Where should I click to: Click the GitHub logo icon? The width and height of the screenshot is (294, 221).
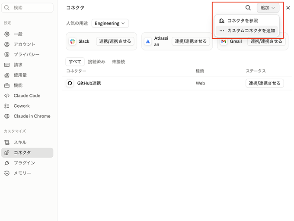[x=70, y=83]
